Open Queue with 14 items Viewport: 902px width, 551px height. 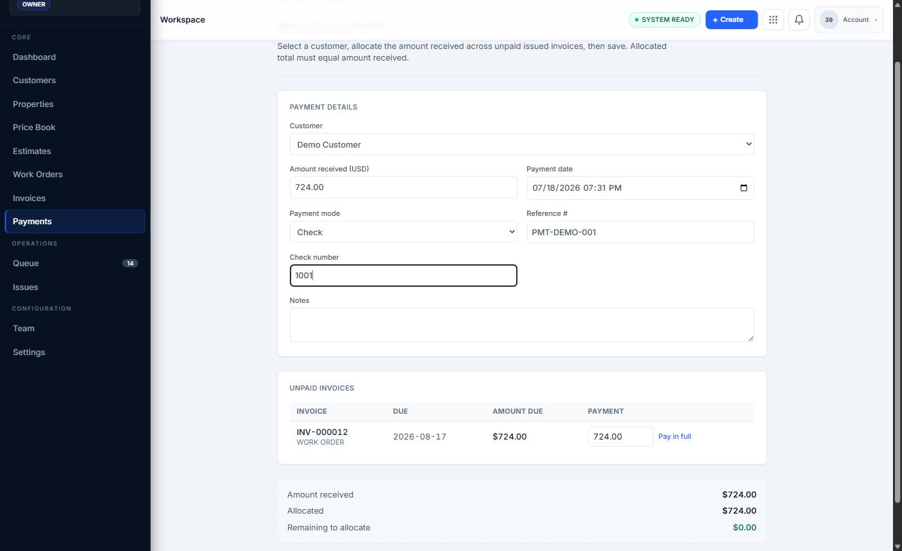click(x=75, y=264)
